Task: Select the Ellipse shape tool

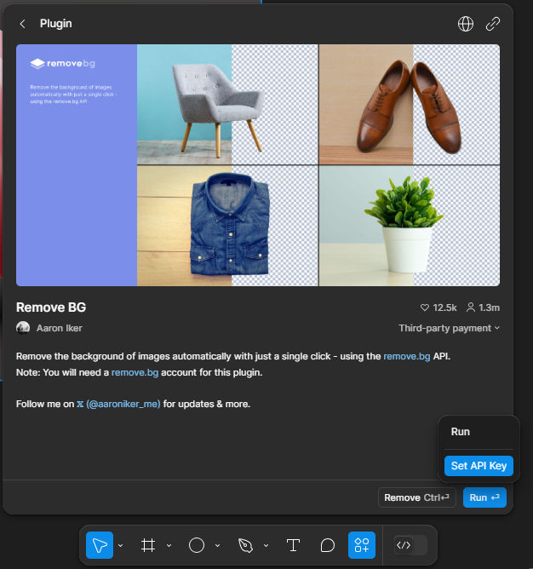Action: tap(197, 545)
